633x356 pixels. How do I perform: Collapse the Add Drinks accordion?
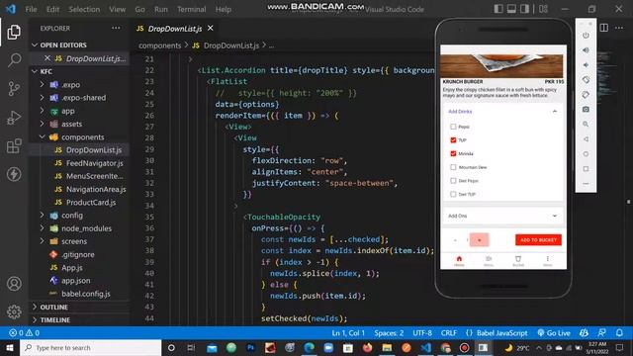point(503,112)
